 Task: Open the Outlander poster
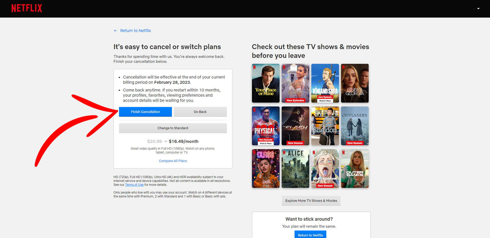(355, 126)
